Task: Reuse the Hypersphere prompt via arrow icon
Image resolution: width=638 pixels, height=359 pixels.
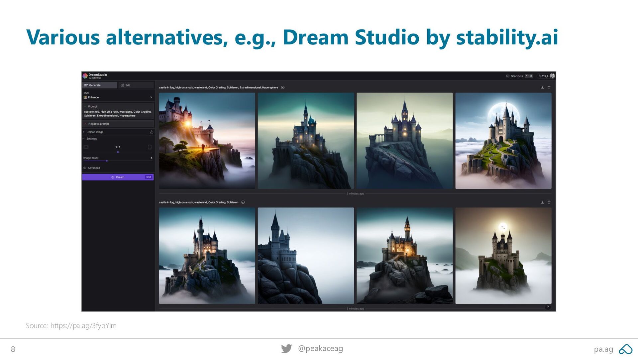Action: (283, 87)
